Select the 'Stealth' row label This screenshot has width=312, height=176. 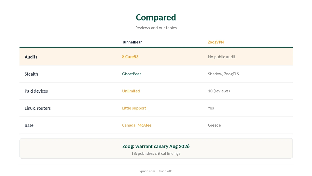tap(31, 74)
